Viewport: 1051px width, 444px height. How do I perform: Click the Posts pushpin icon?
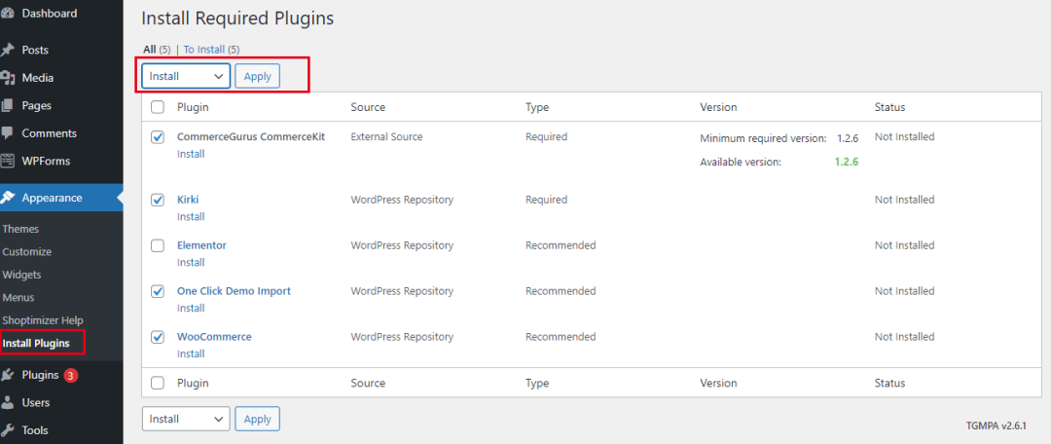click(7, 50)
